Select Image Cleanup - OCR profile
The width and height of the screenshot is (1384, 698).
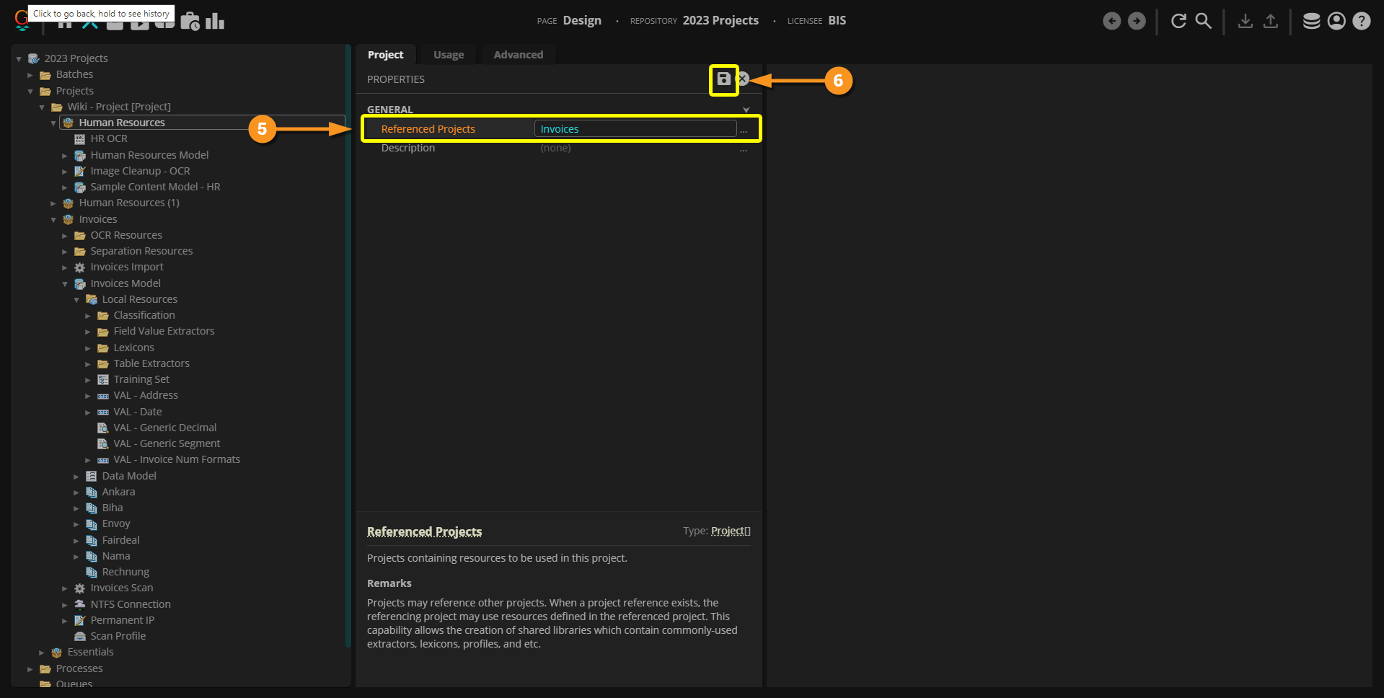pyautogui.click(x=140, y=171)
